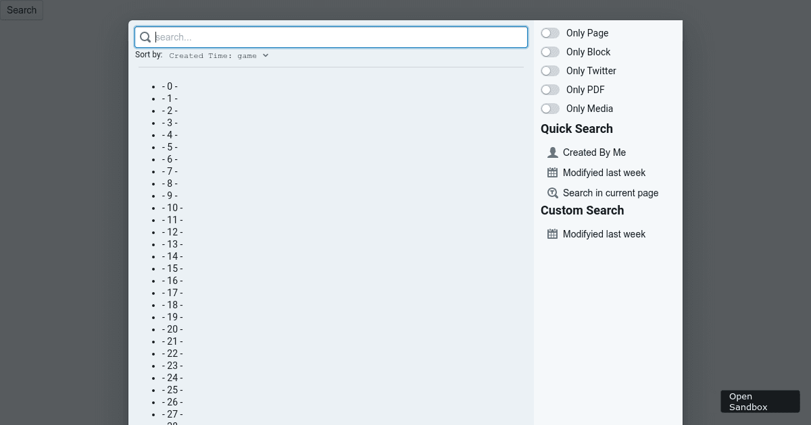
Task: Click the person icon beside Created By Me
Action: point(552,152)
